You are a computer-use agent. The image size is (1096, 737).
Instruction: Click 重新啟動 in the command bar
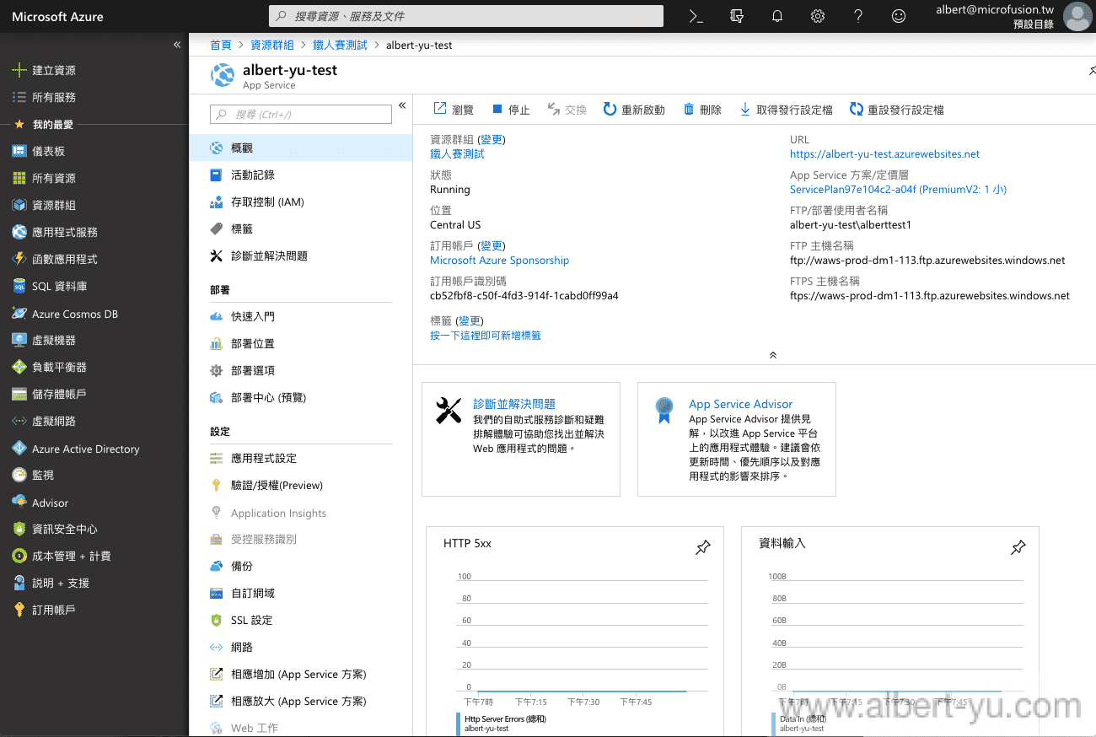[634, 110]
